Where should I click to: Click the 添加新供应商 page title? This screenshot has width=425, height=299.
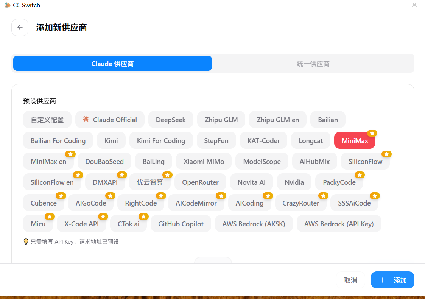(62, 27)
